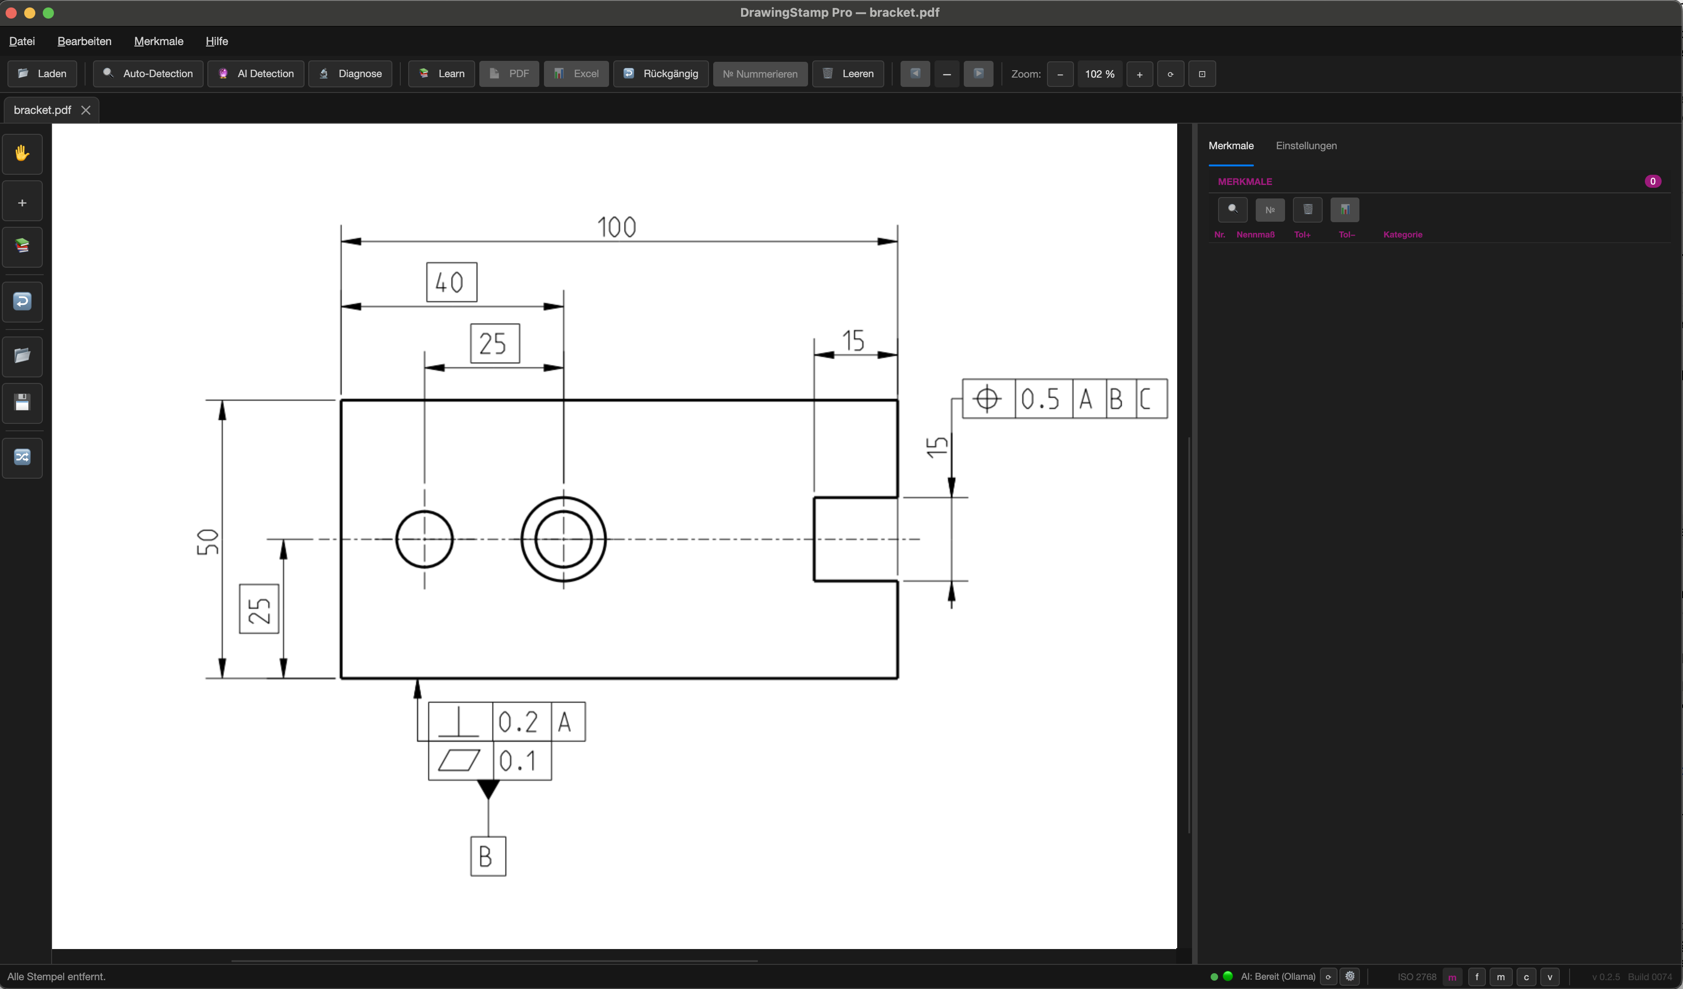
Task: Select ISO 2768 tolerance class f
Action: click(x=1477, y=977)
